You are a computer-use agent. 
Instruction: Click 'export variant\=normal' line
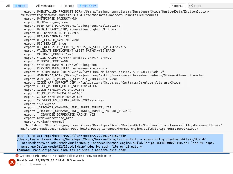pos(44,122)
